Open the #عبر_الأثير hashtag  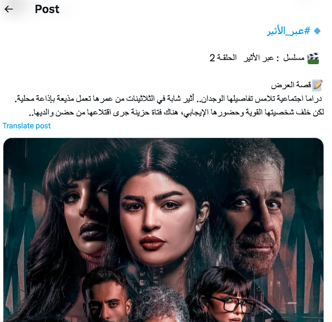pos(289,31)
